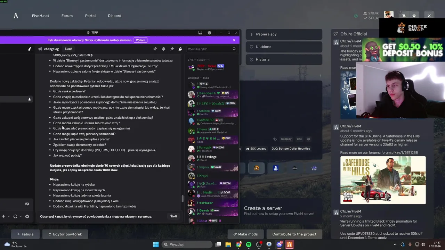Show hidden system tray icons arrow

pyautogui.click(x=395, y=244)
